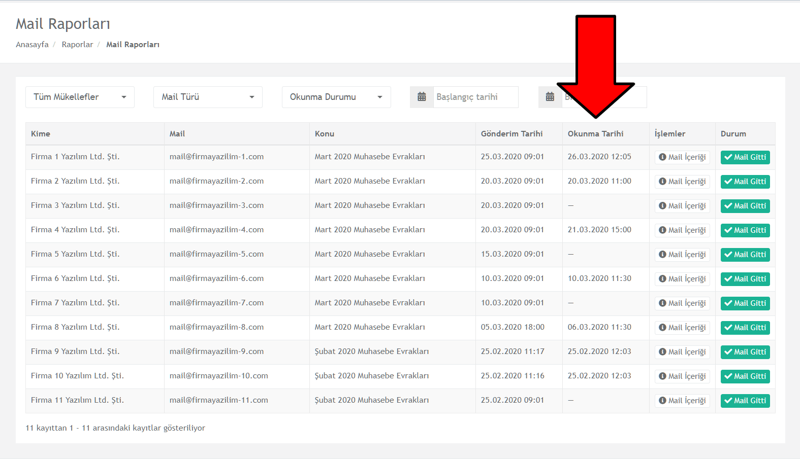Viewport: 800px width, 459px height.
Task: Open the Raporlar breadcrumb link
Action: (77, 45)
